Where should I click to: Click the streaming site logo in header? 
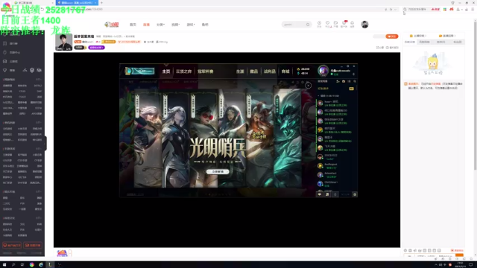[111, 25]
